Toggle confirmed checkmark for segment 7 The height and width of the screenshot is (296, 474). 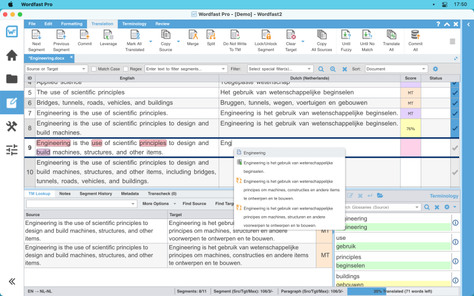pyautogui.click(x=454, y=114)
